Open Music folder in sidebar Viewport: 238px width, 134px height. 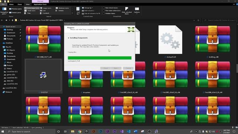tap(7, 62)
